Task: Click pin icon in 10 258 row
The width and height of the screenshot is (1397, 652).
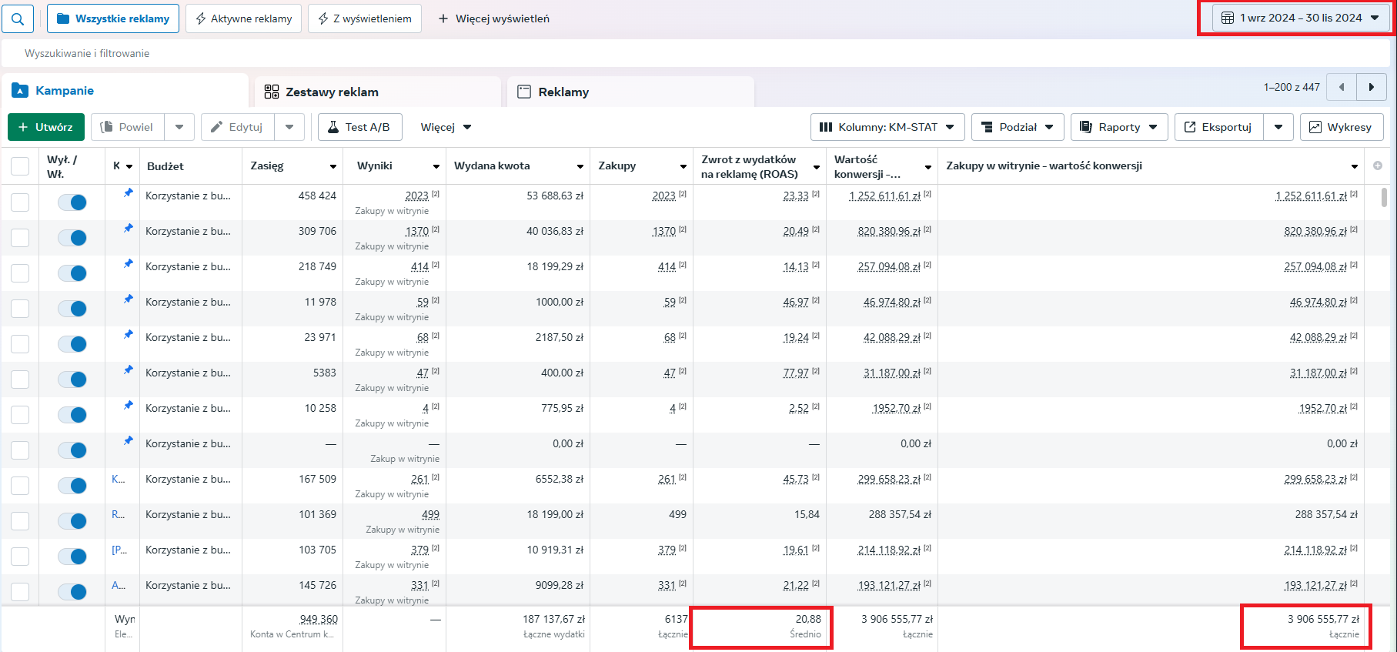Action: [x=129, y=405]
